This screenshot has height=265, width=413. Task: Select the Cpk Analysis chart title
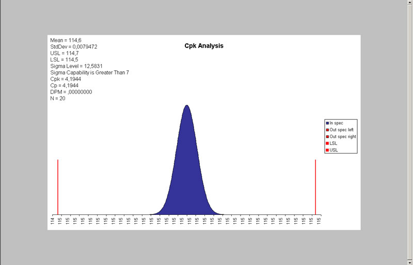tap(204, 46)
